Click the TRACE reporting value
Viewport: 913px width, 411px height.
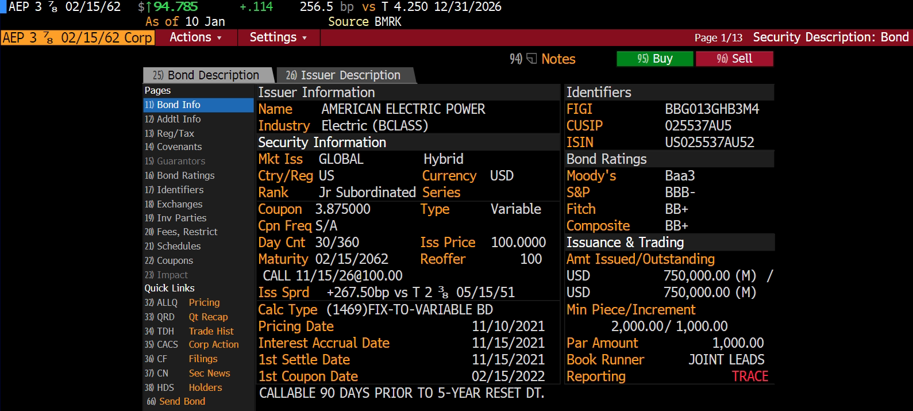coord(750,376)
